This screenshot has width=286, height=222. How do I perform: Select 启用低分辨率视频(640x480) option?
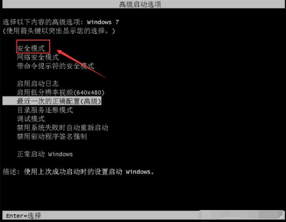click(x=60, y=93)
